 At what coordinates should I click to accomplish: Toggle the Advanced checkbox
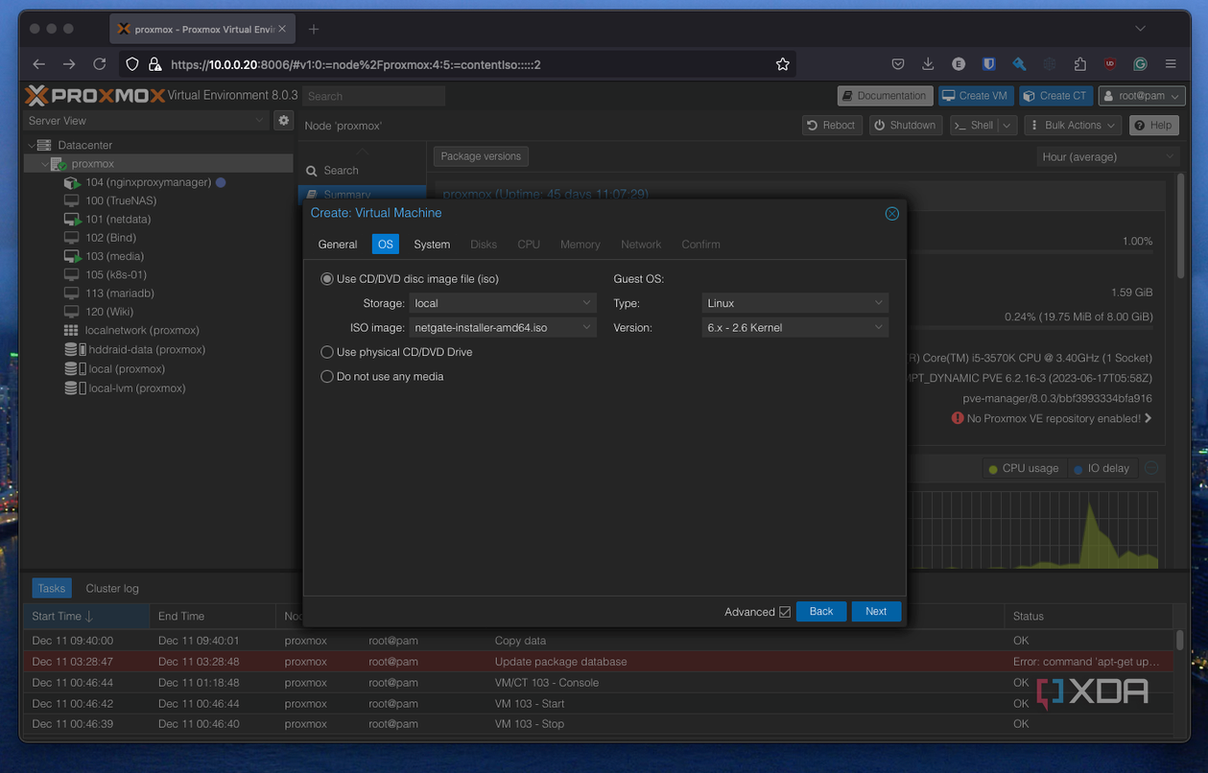point(785,612)
